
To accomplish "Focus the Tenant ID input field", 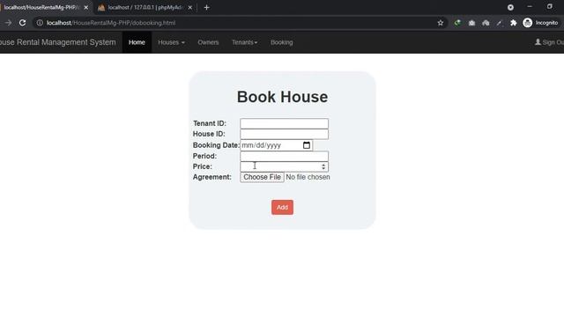I will coord(284,123).
